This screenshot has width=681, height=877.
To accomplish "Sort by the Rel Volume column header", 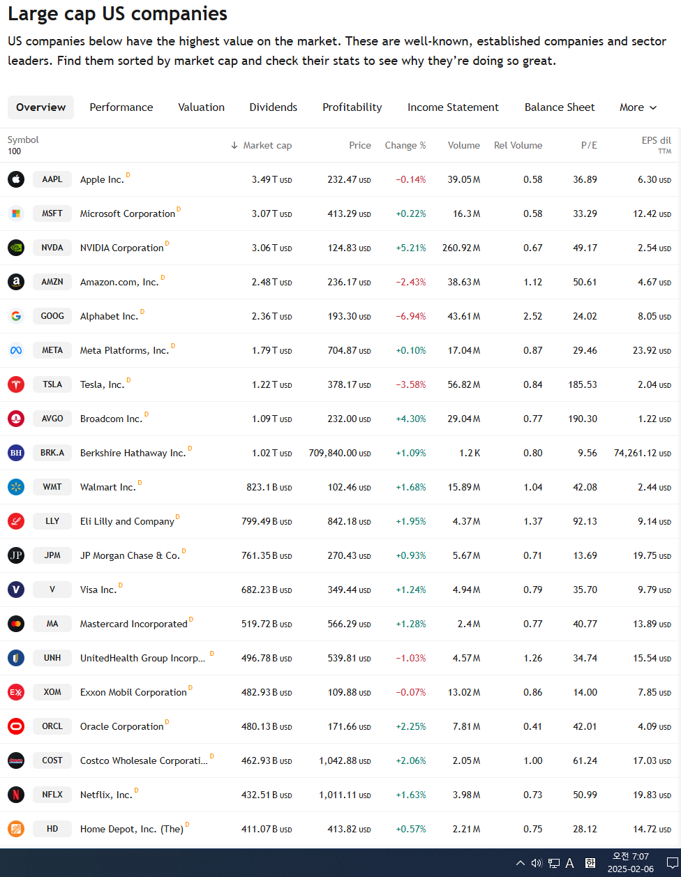I will point(518,145).
